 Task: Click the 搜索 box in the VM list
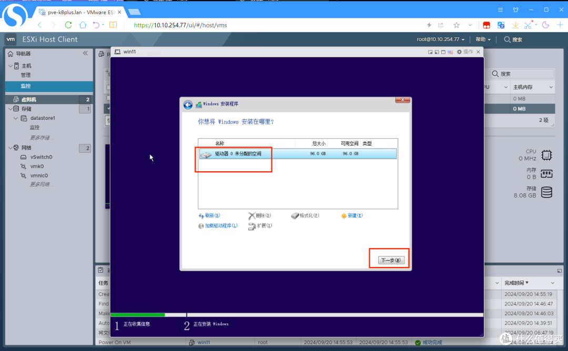522,74
